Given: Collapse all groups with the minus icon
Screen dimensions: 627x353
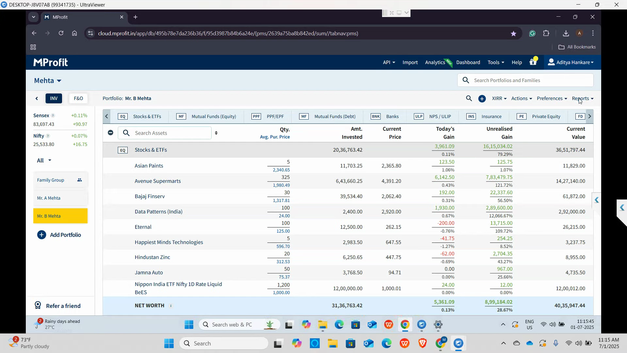Looking at the screenshot, I should [110, 133].
